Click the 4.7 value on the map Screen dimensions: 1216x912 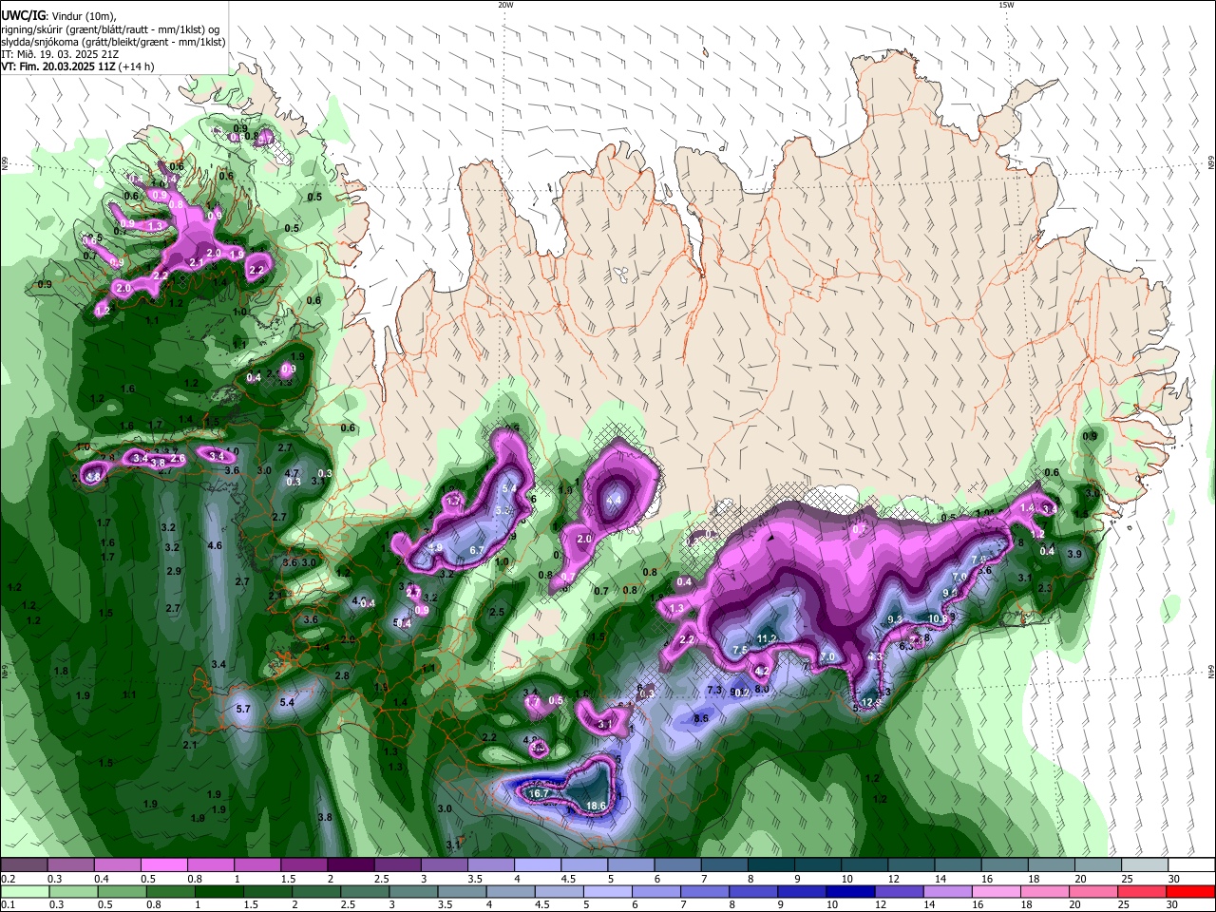pyautogui.click(x=293, y=473)
